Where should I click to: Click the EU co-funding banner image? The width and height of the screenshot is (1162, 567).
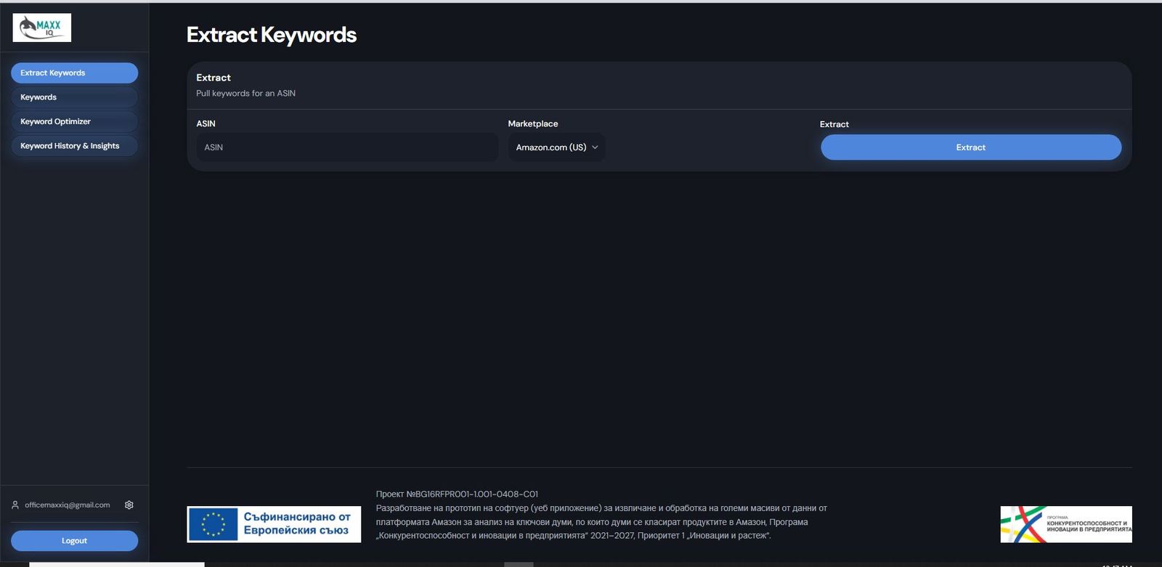[274, 524]
